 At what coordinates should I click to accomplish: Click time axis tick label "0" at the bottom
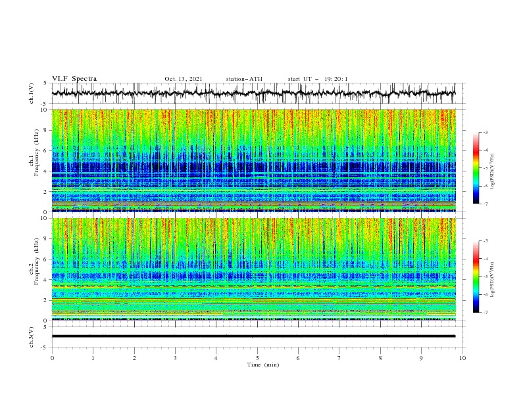pyautogui.click(x=52, y=358)
